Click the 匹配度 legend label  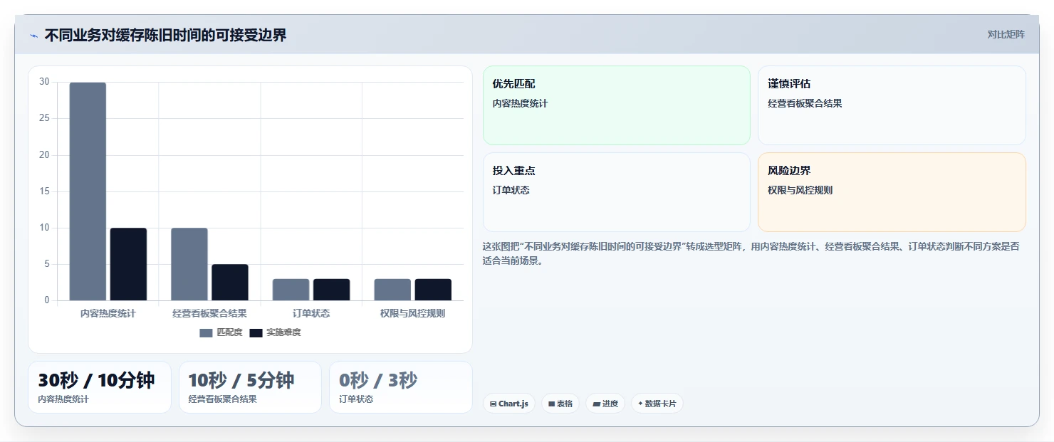(x=229, y=332)
